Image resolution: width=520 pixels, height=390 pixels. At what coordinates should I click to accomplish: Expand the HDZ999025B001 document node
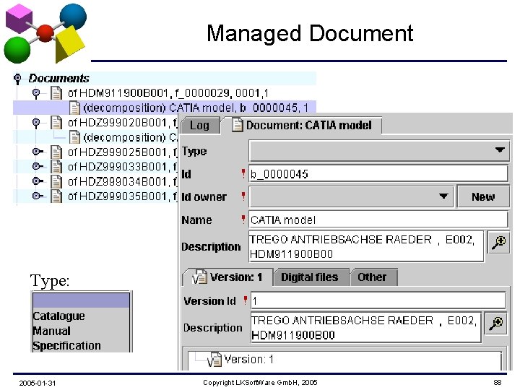pos(38,152)
